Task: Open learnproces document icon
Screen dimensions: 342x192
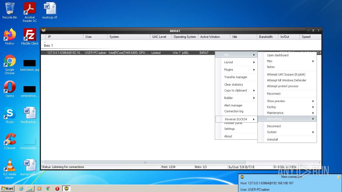Action: click(x=30, y=168)
